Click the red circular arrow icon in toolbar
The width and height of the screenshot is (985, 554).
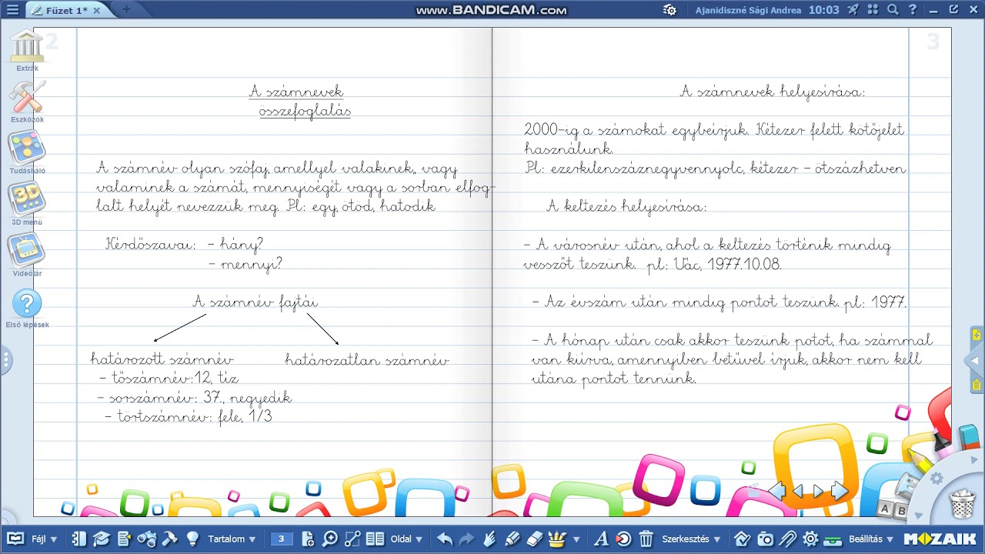coord(624,539)
